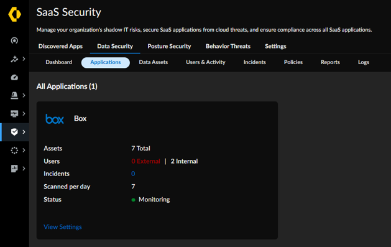This screenshot has height=247, width=391.
Task: Expand chevron beside shield checkmark icon
Action: (x=24, y=132)
